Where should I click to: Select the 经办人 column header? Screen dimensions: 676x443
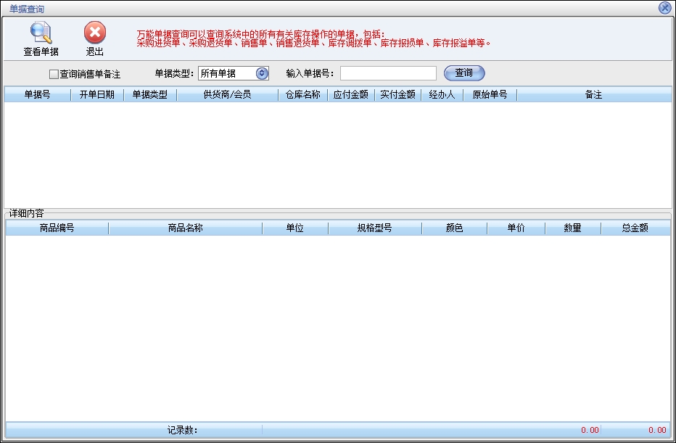click(442, 95)
